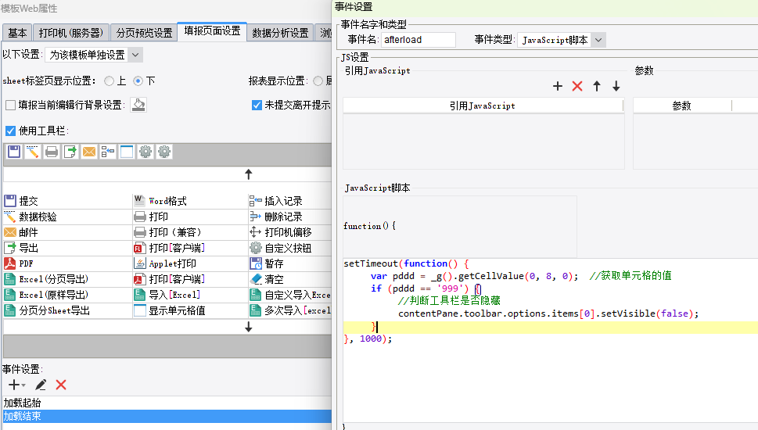Remove referenced JavaScript with red X
Image resolution: width=758 pixels, height=430 pixels.
577,86
